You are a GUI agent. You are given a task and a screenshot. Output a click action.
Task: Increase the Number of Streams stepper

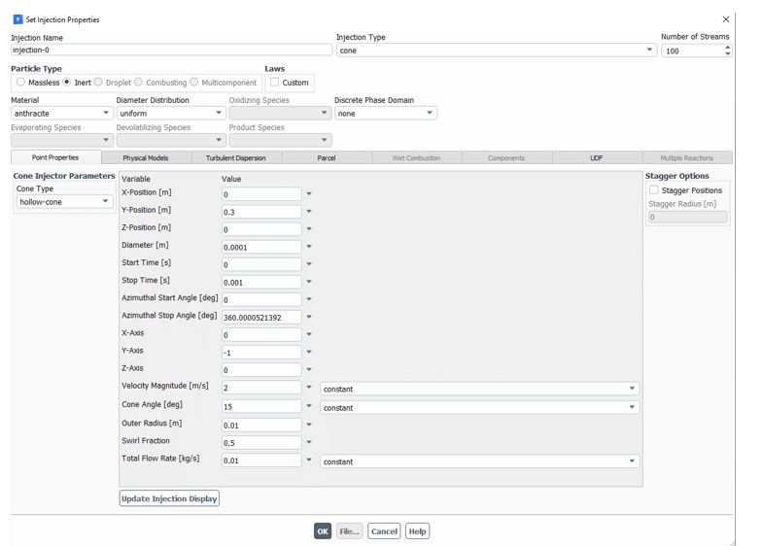[728, 47]
